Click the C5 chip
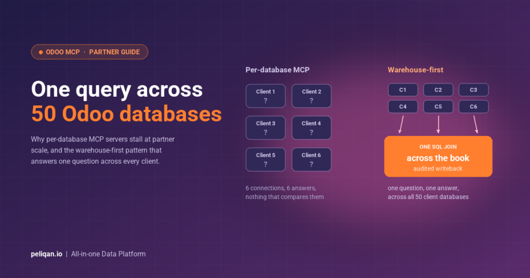The height and width of the screenshot is (278, 530). [438, 106]
